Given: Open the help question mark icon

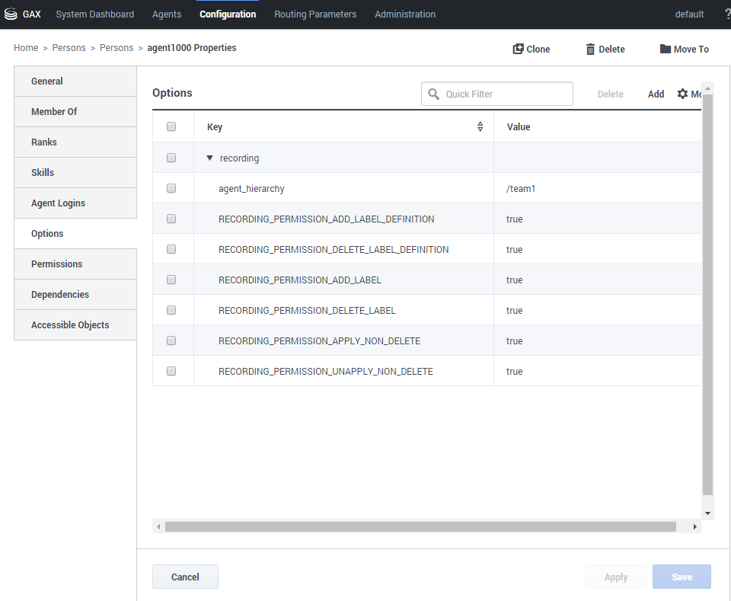Looking at the screenshot, I should (x=724, y=14).
